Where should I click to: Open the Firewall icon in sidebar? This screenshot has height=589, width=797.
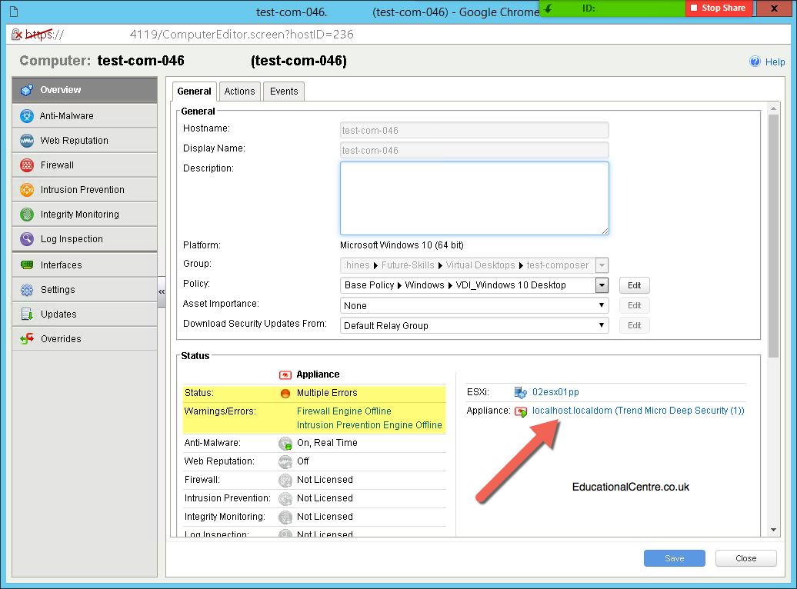click(x=27, y=165)
